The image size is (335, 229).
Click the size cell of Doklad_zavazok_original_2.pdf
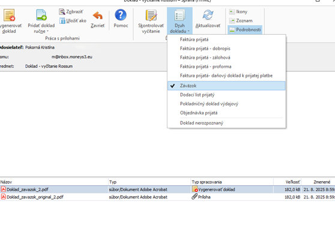[288, 197]
